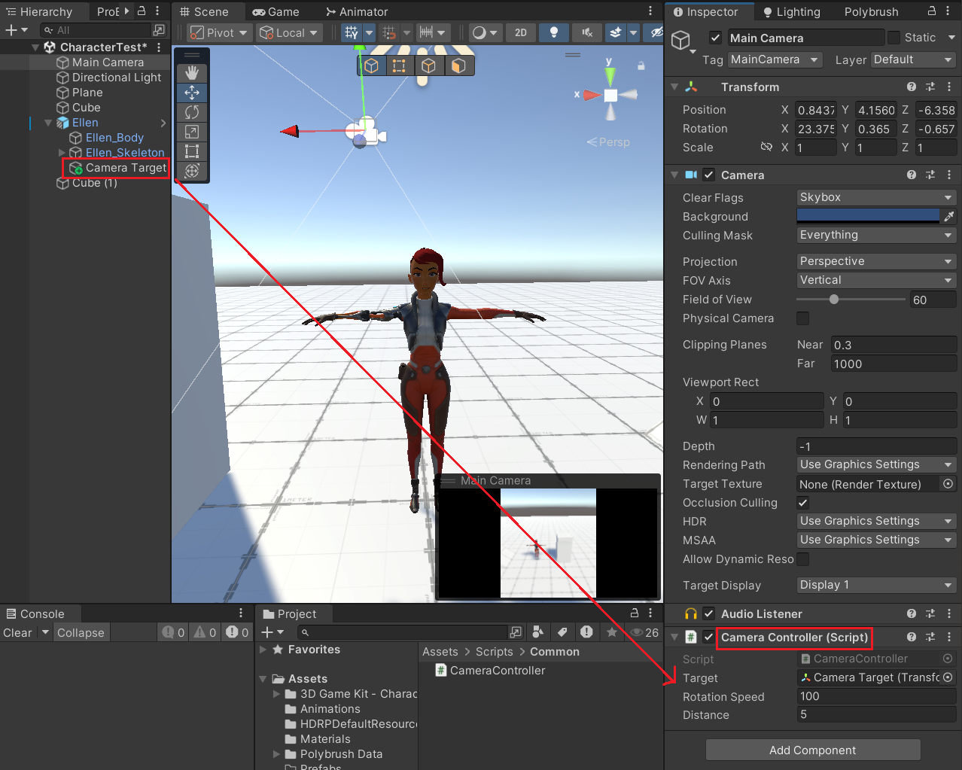This screenshot has width=962, height=770.
Task: Click the Background color eyedropper
Action: [x=948, y=216]
